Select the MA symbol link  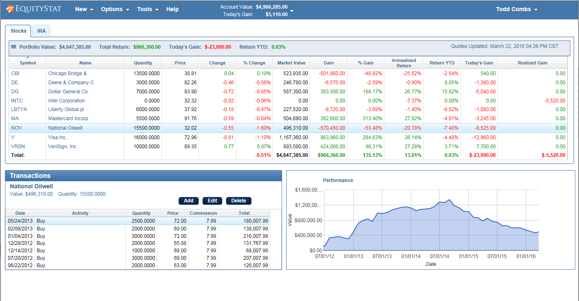(15, 119)
